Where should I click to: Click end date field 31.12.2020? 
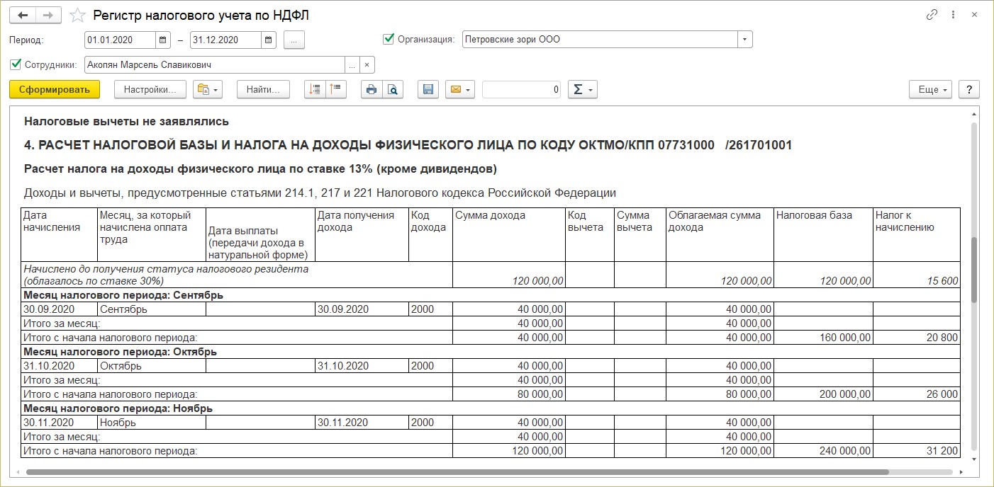[226, 40]
